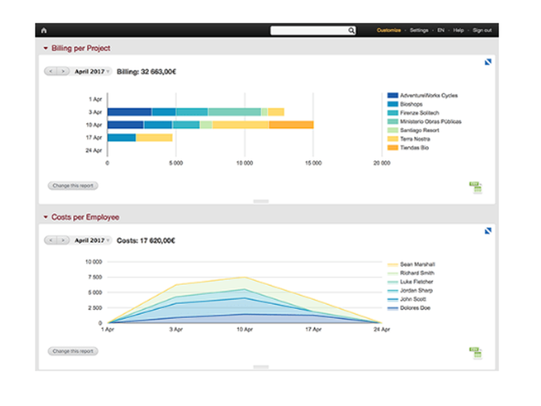
Task: Toggle the Bioshops legend entry
Action: pyautogui.click(x=410, y=104)
